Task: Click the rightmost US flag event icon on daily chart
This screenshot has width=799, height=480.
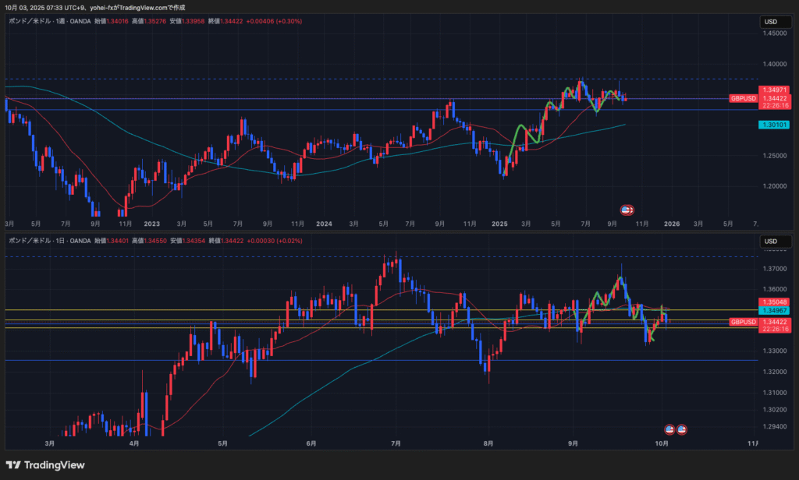Action: [x=681, y=429]
